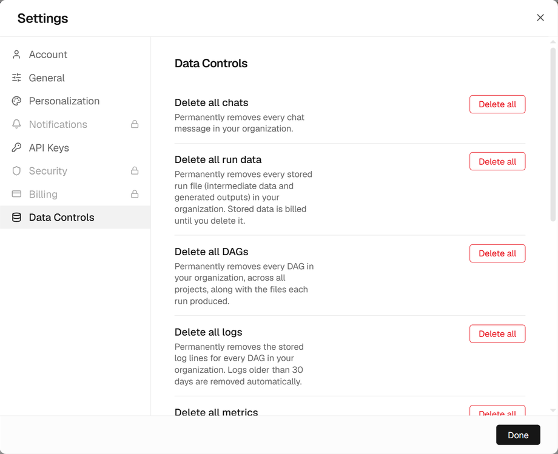Click Delete all for run data
558x454 pixels.
point(497,161)
